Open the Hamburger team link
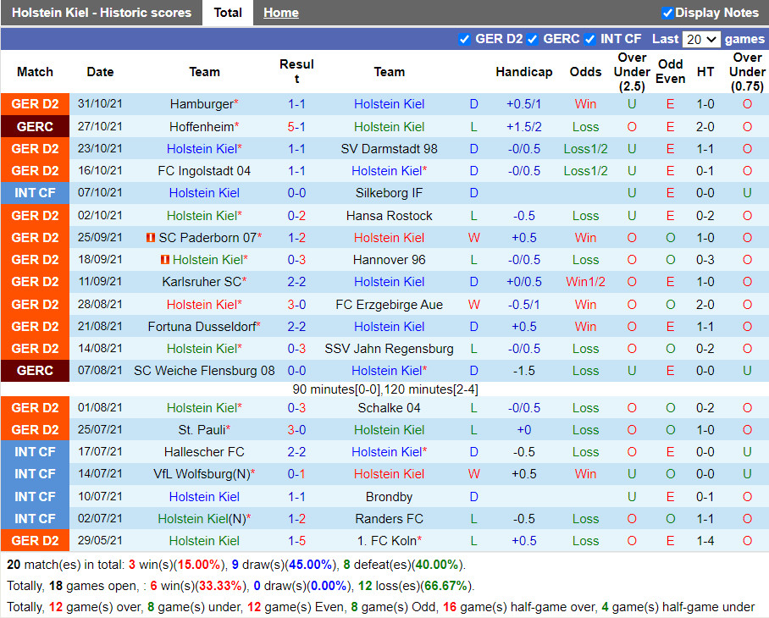Viewport: 769px width, 618px height. (x=202, y=104)
